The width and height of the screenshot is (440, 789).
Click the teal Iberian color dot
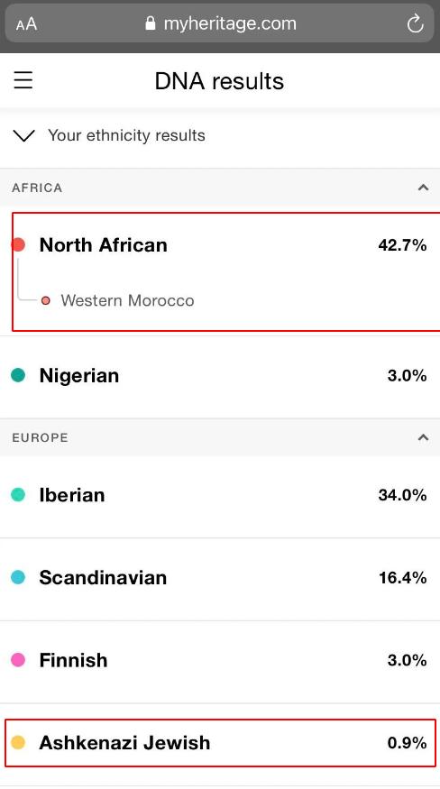[18, 495]
